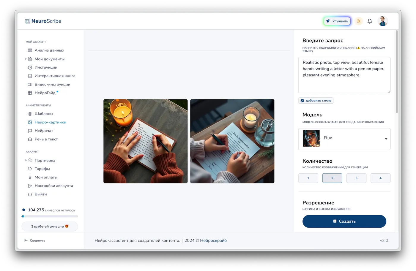This screenshot has width=416, height=271.
Task: Click the Нейрочат chat bubble icon
Action: click(x=30, y=131)
